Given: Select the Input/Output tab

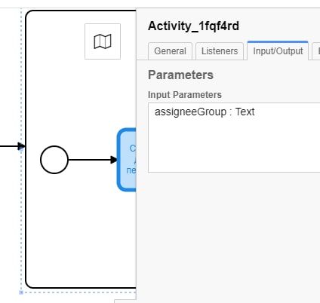Looking at the screenshot, I should (278, 51).
